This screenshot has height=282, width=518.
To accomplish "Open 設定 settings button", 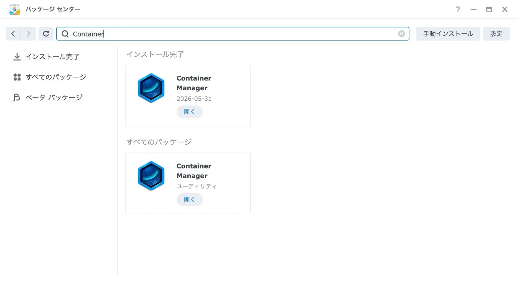I will [496, 34].
